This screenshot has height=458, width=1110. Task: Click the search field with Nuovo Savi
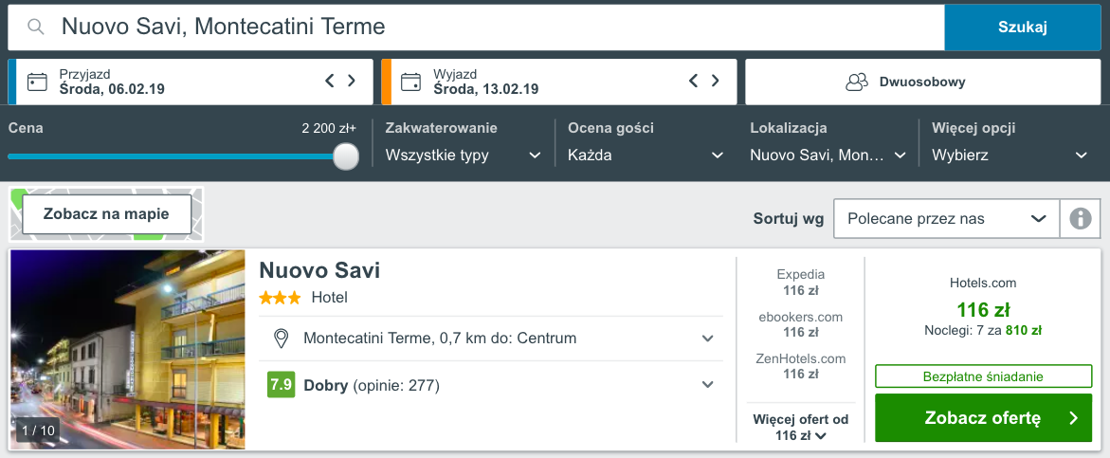tap(476, 27)
